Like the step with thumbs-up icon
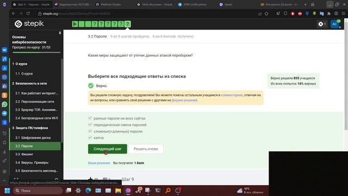This screenshot has height=196, width=348. tap(90, 179)
